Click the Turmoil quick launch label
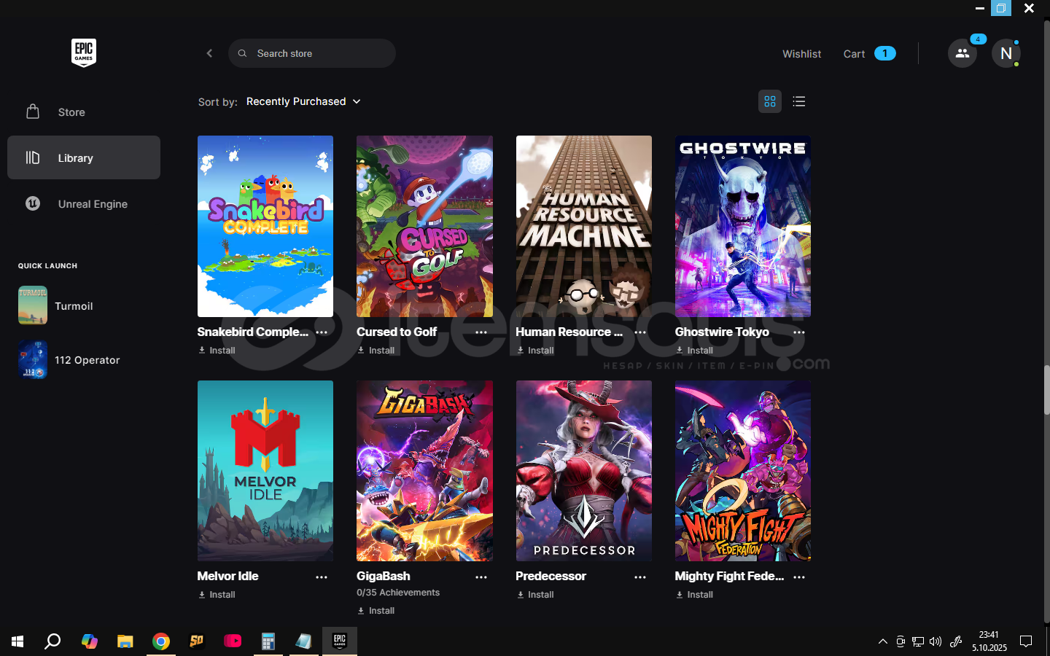The width and height of the screenshot is (1050, 656). [x=74, y=306]
